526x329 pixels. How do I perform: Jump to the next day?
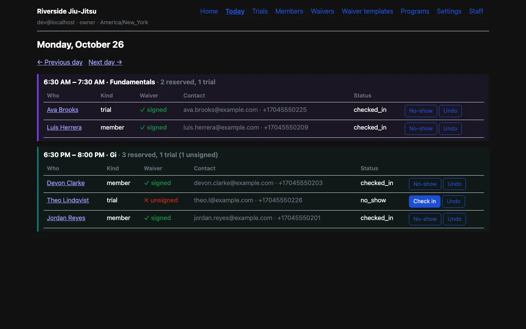pyautogui.click(x=105, y=62)
